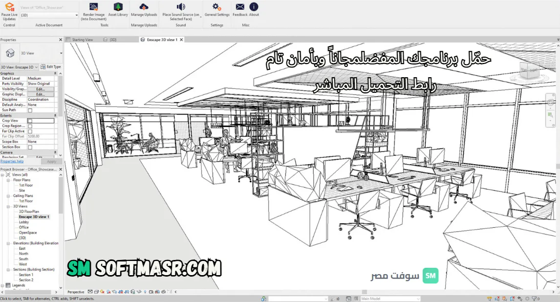Image resolution: width=560 pixels, height=302 pixels.
Task: Open the 3D View type selector dropdown
Action: (x=61, y=53)
